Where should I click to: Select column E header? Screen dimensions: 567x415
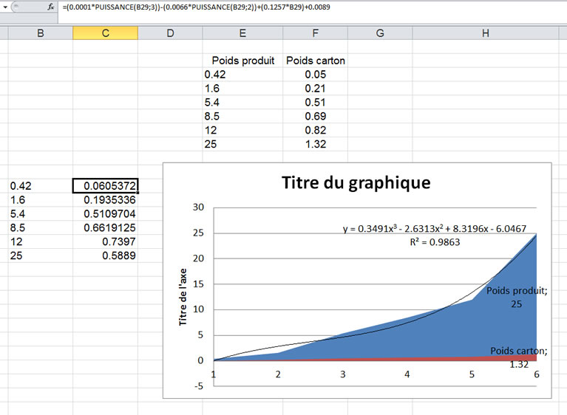tap(242, 33)
